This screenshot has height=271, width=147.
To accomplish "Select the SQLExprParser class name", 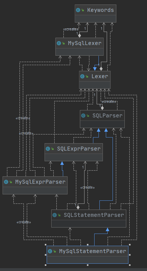I will tap(79, 149).
